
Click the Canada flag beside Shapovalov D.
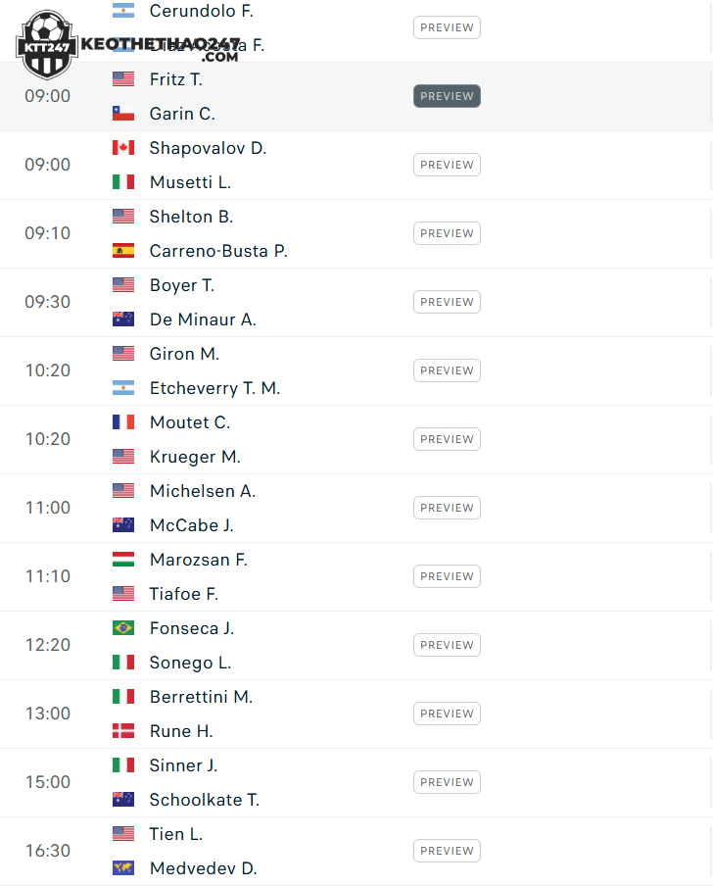tap(123, 148)
